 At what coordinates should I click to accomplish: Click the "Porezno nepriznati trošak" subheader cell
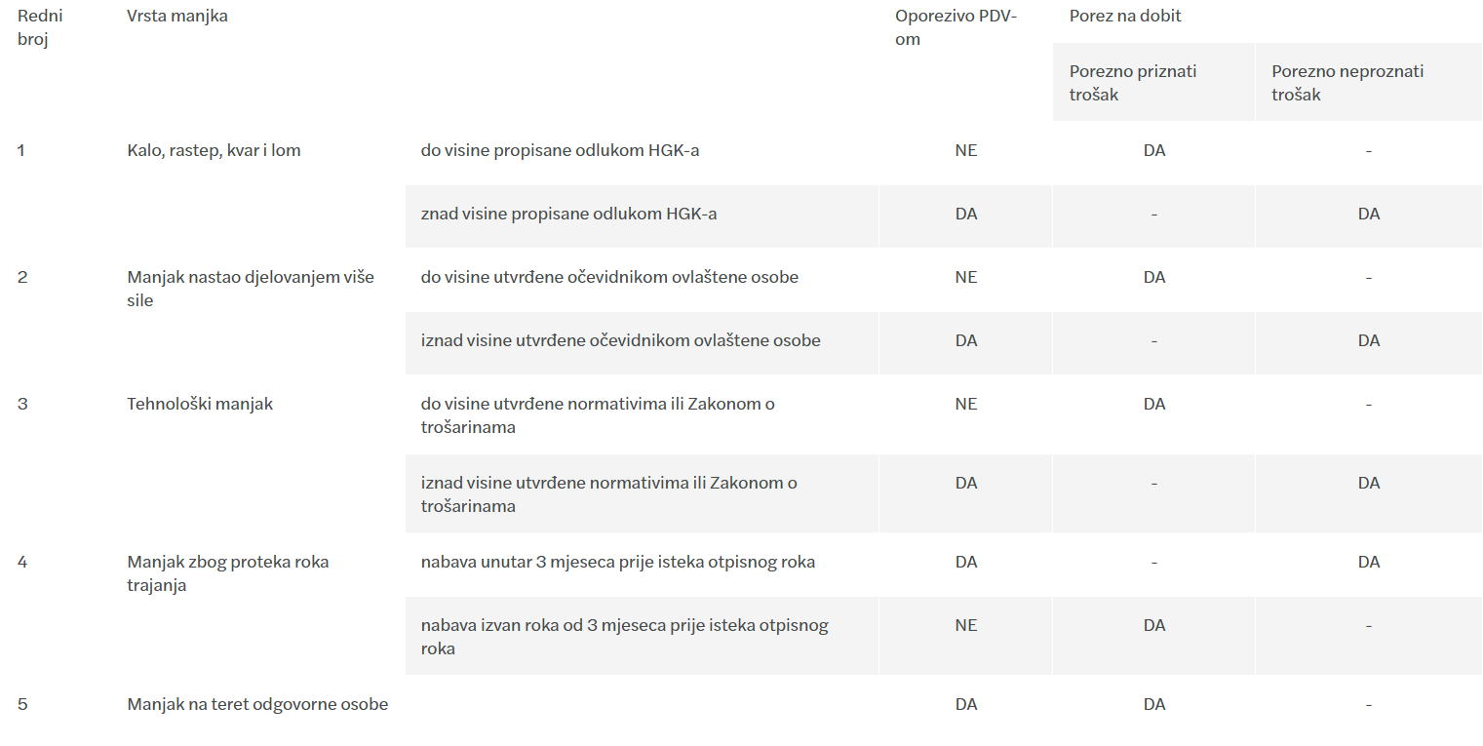(1347, 83)
